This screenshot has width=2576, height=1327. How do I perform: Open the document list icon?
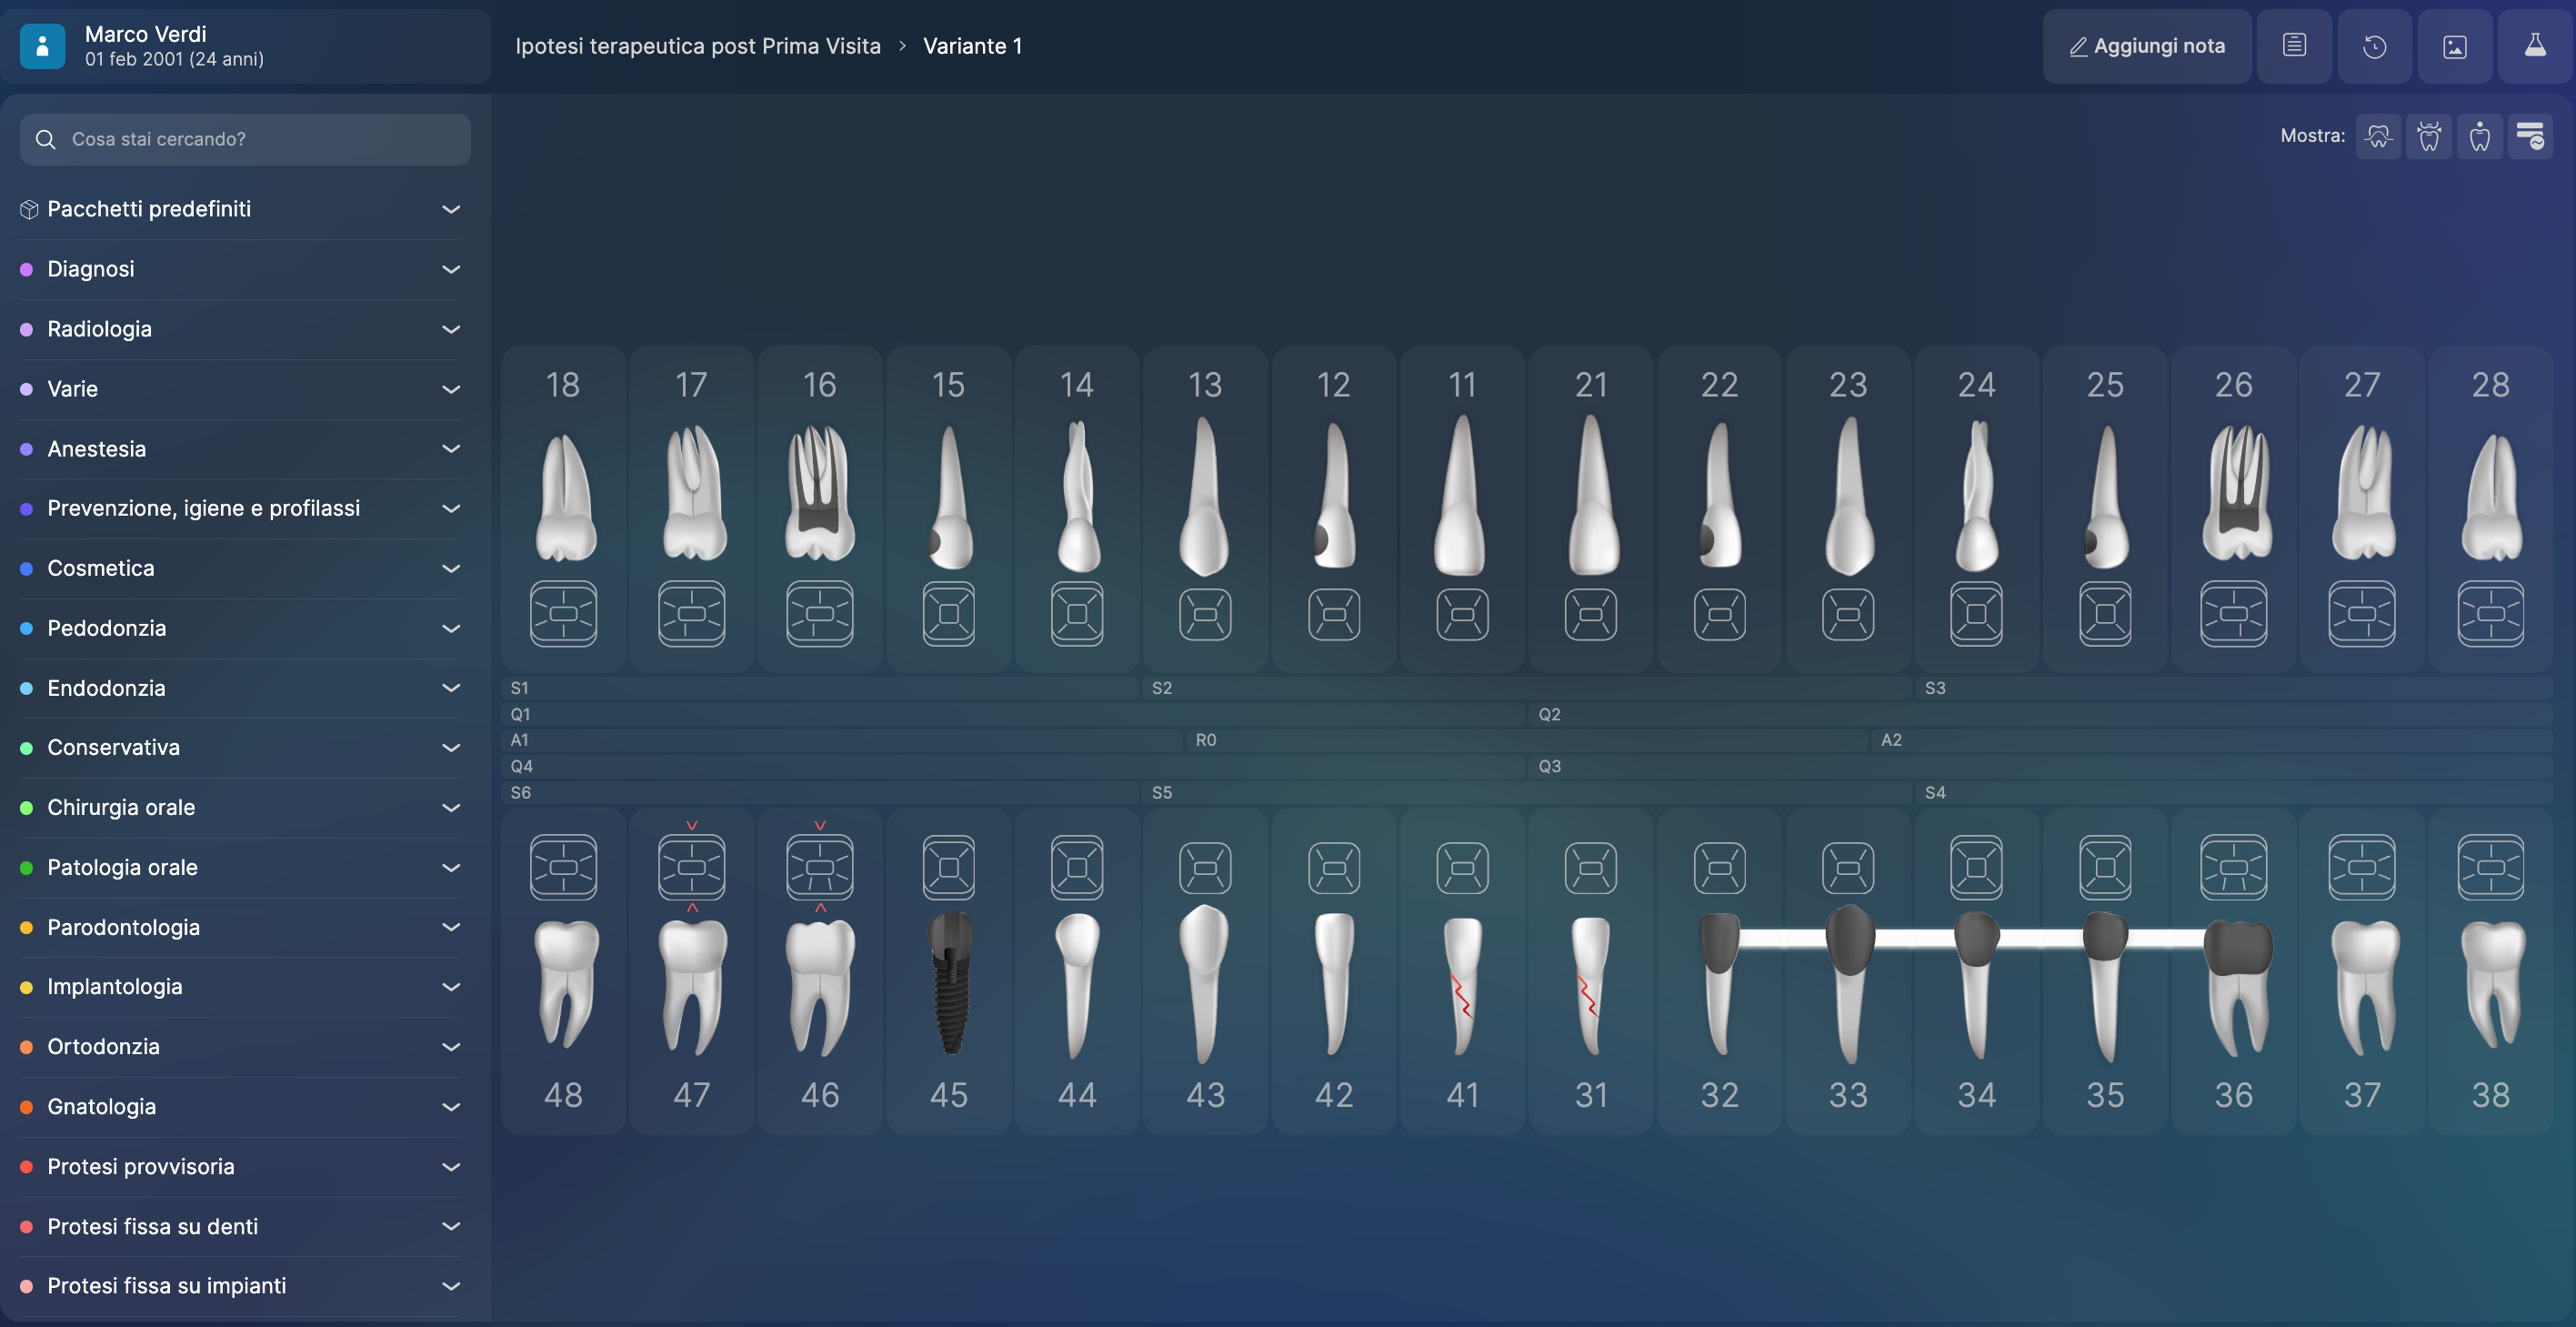[2294, 46]
